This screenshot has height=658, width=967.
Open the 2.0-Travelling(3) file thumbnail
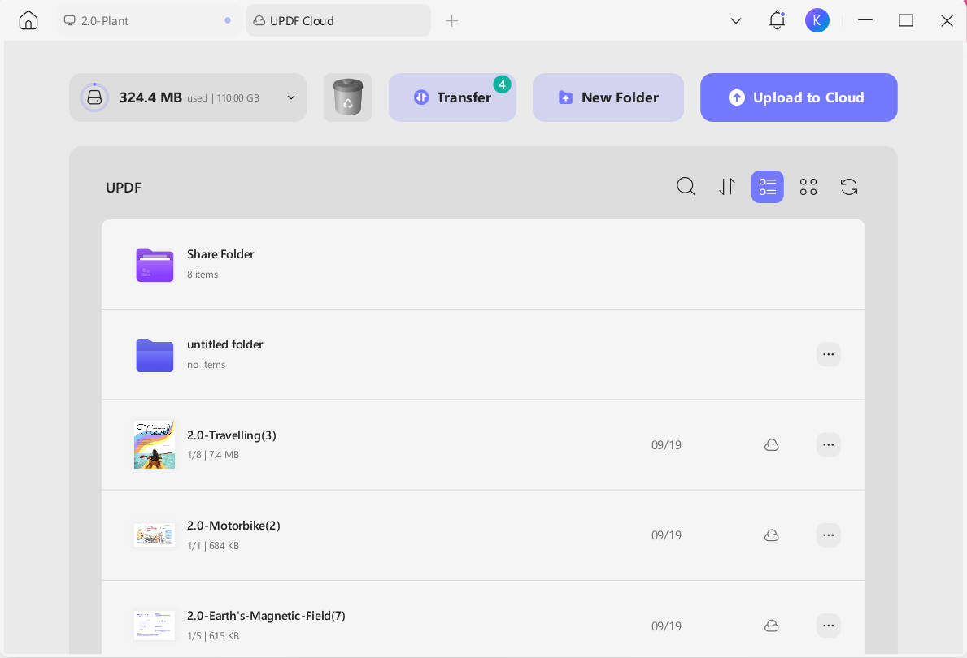click(155, 444)
